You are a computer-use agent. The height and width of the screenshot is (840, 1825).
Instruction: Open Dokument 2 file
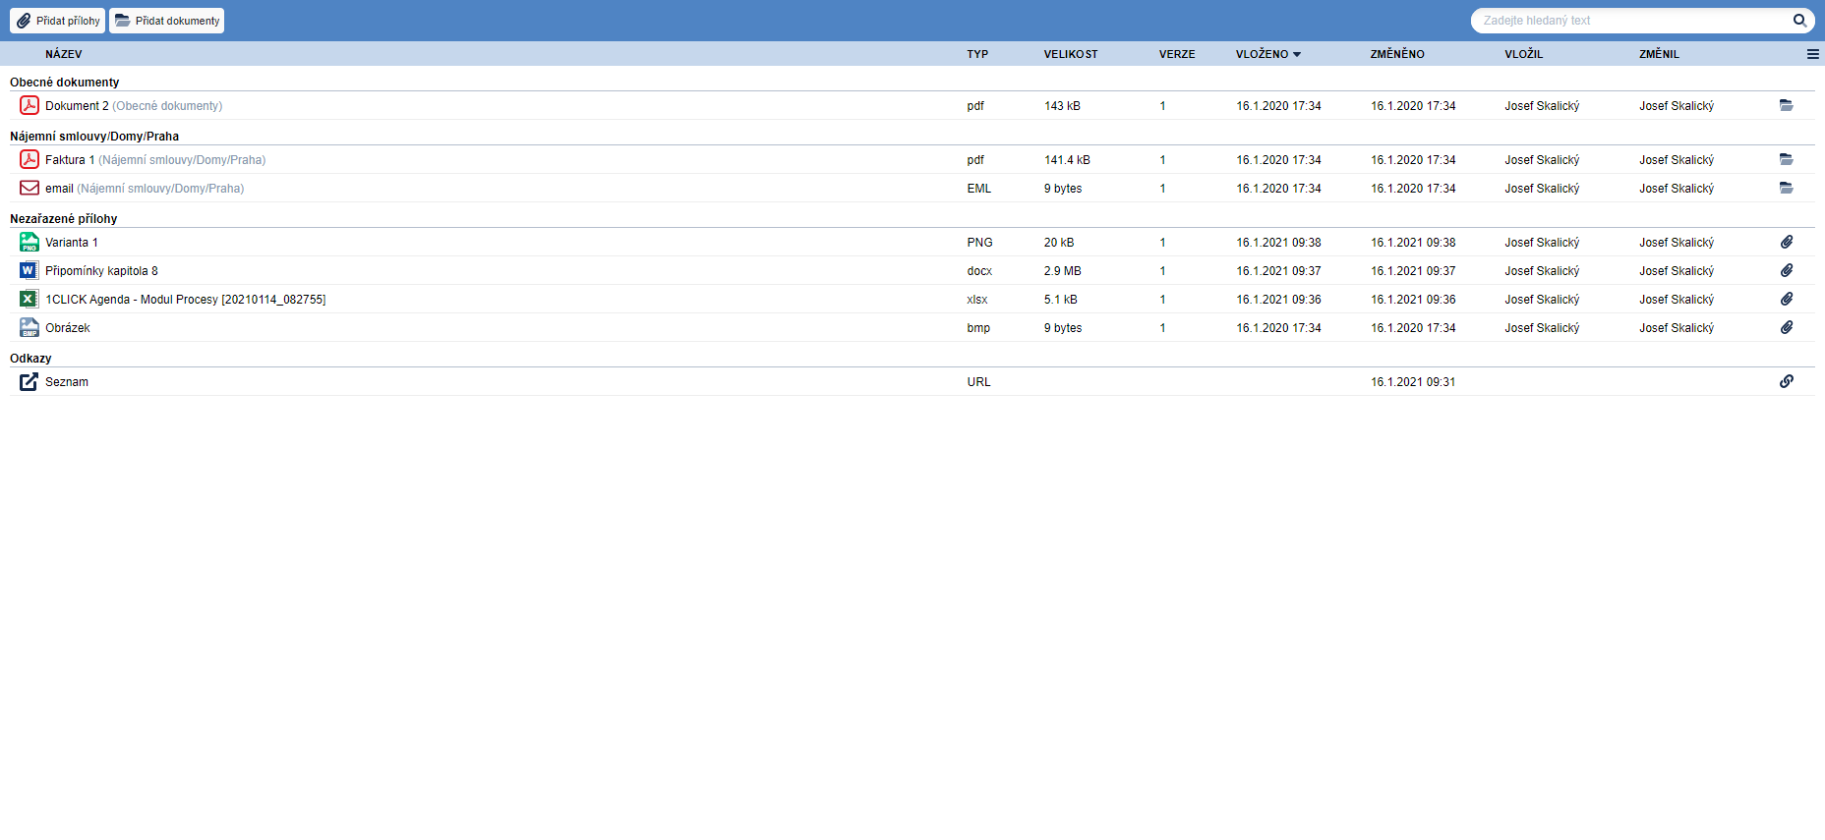point(77,106)
